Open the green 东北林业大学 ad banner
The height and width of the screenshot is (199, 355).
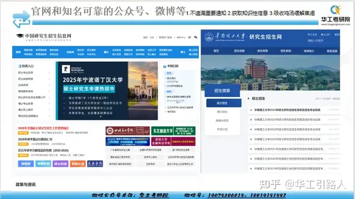tap(173, 131)
